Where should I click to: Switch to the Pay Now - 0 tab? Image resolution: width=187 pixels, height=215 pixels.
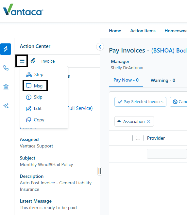tap(126, 80)
